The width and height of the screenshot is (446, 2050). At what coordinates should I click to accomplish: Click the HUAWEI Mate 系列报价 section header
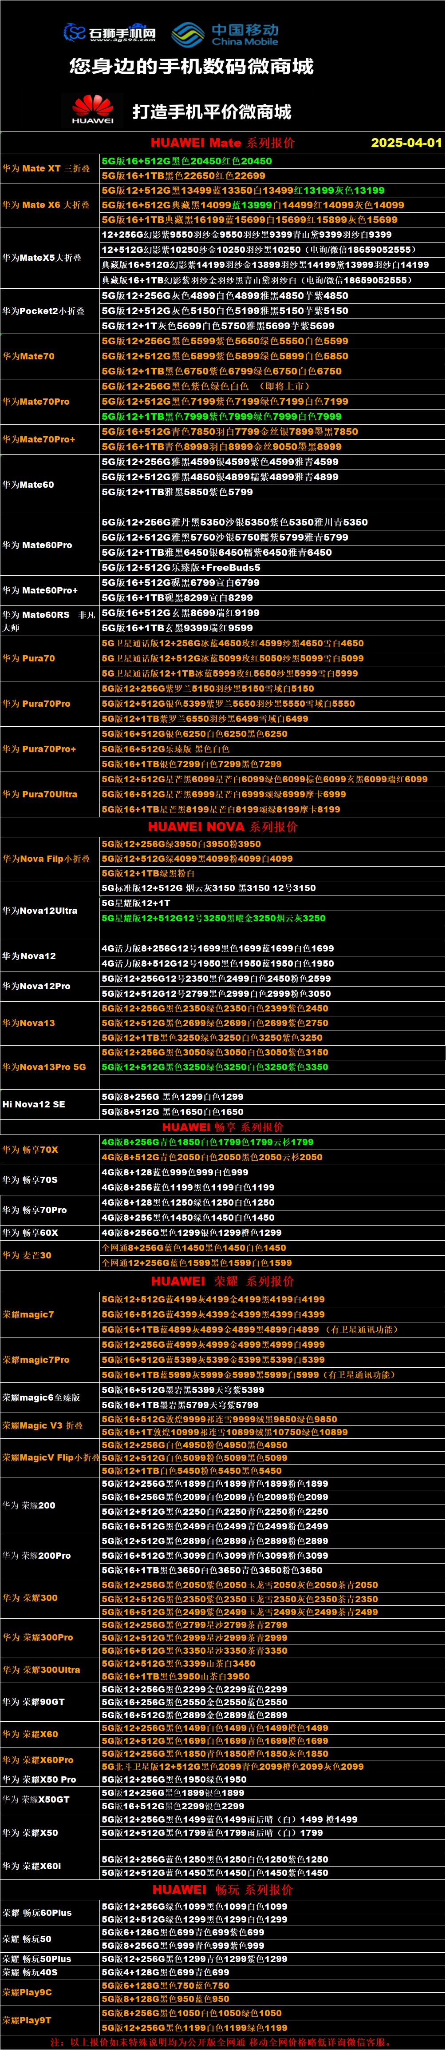click(223, 143)
